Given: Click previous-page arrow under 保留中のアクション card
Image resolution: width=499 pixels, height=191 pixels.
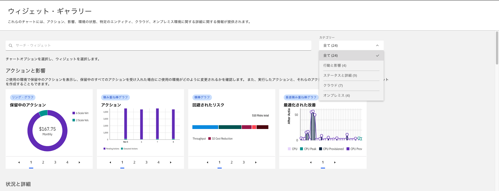Looking at the screenshot, I should point(19,162).
